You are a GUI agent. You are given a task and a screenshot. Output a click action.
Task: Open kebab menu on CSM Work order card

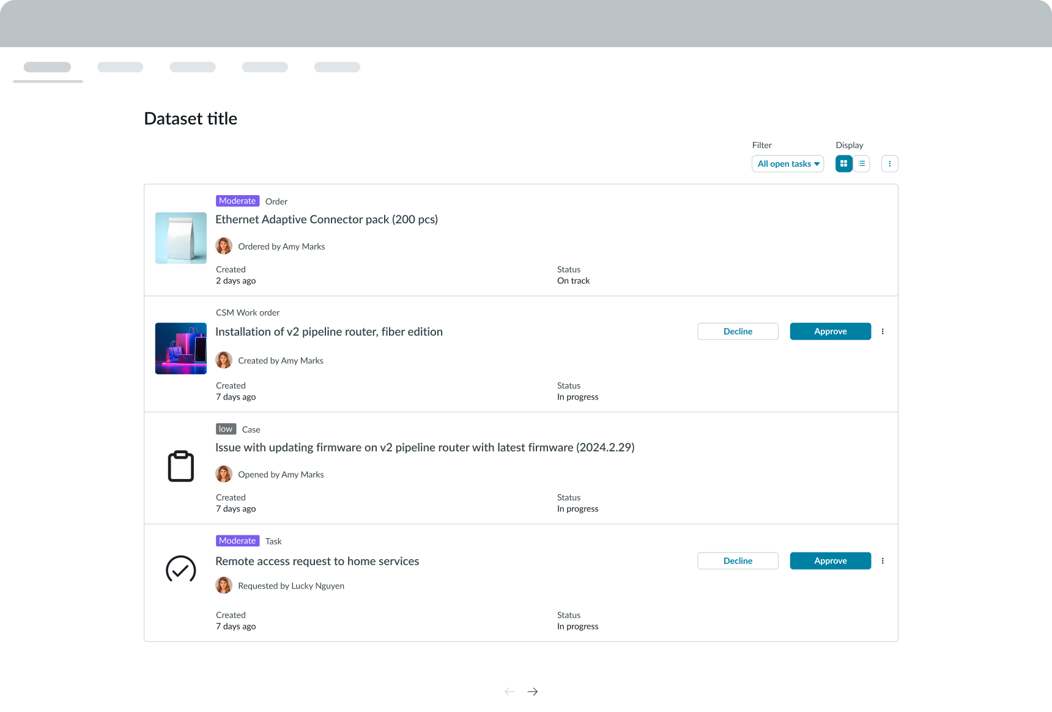tap(883, 331)
